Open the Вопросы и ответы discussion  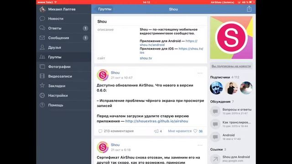pyautogui.click(x=231, y=111)
